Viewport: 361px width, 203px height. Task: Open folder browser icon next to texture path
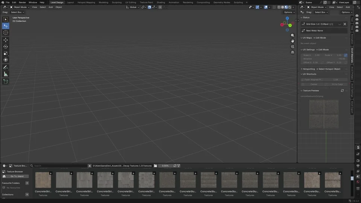coord(155,166)
